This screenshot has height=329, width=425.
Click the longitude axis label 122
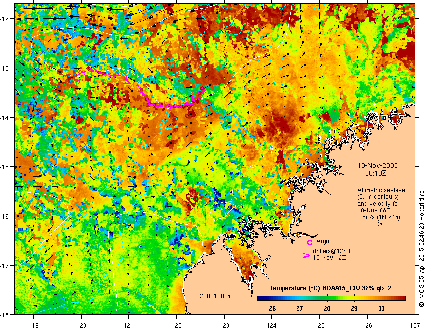[176, 325]
